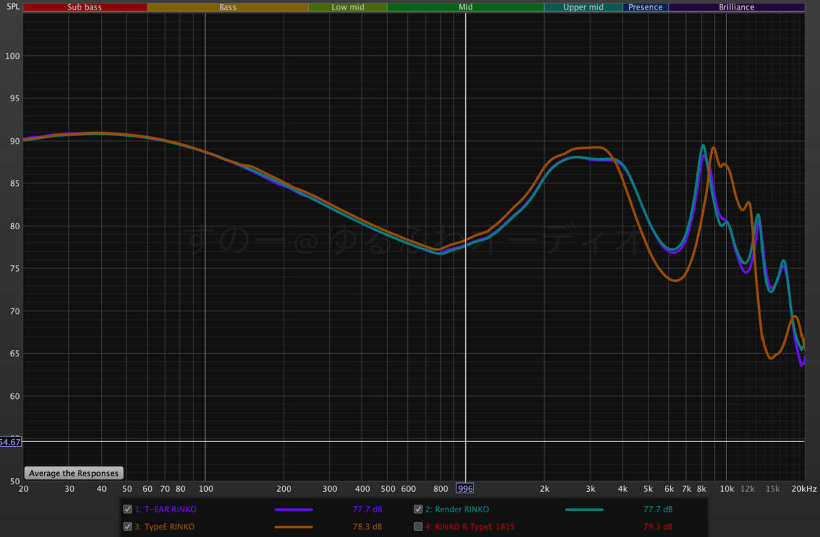Click the 79.3 dB value for RINKO R TypeE
This screenshot has width=820, height=537.
pyautogui.click(x=658, y=527)
